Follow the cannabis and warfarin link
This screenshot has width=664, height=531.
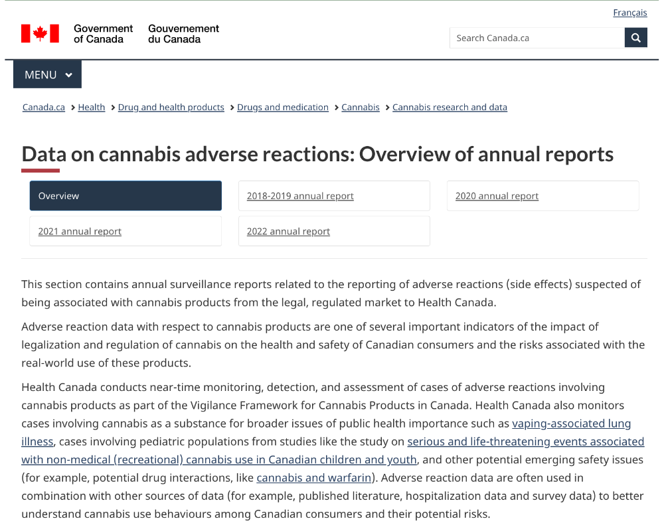[313, 477]
